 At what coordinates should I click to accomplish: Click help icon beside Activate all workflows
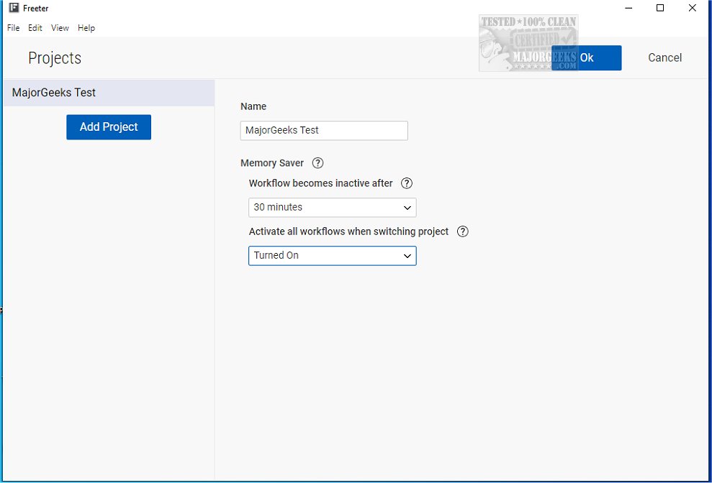pyautogui.click(x=462, y=231)
